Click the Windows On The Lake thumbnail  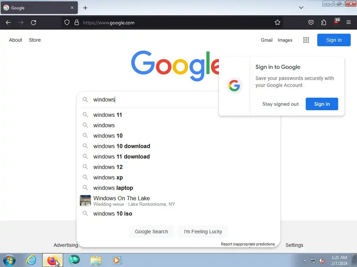click(85, 201)
